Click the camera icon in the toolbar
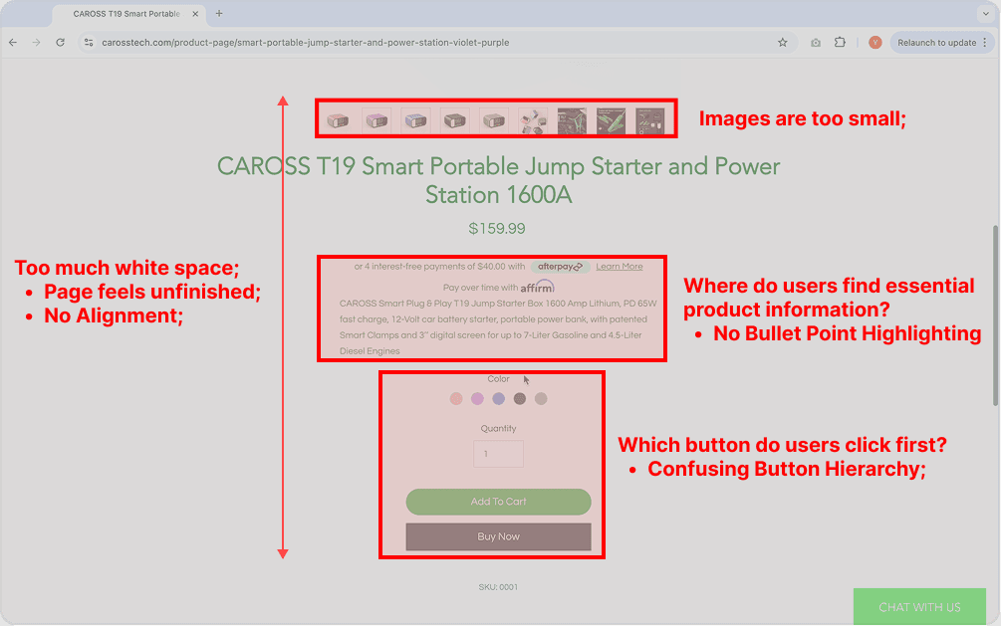The image size is (1001, 626). 816,43
